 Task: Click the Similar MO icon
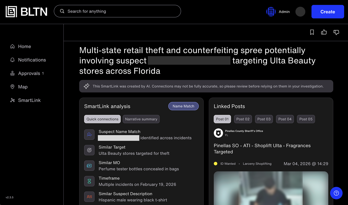[89, 166]
